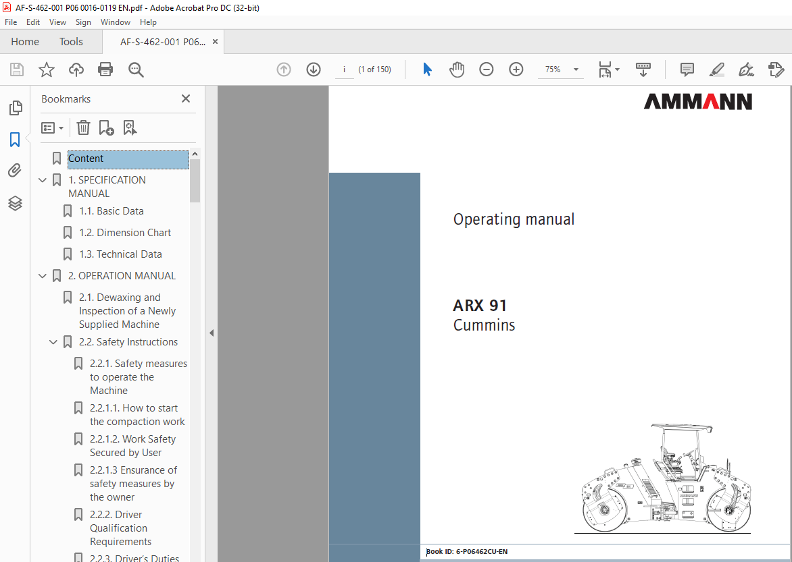Activate the Selection arrow tool

pyautogui.click(x=427, y=69)
